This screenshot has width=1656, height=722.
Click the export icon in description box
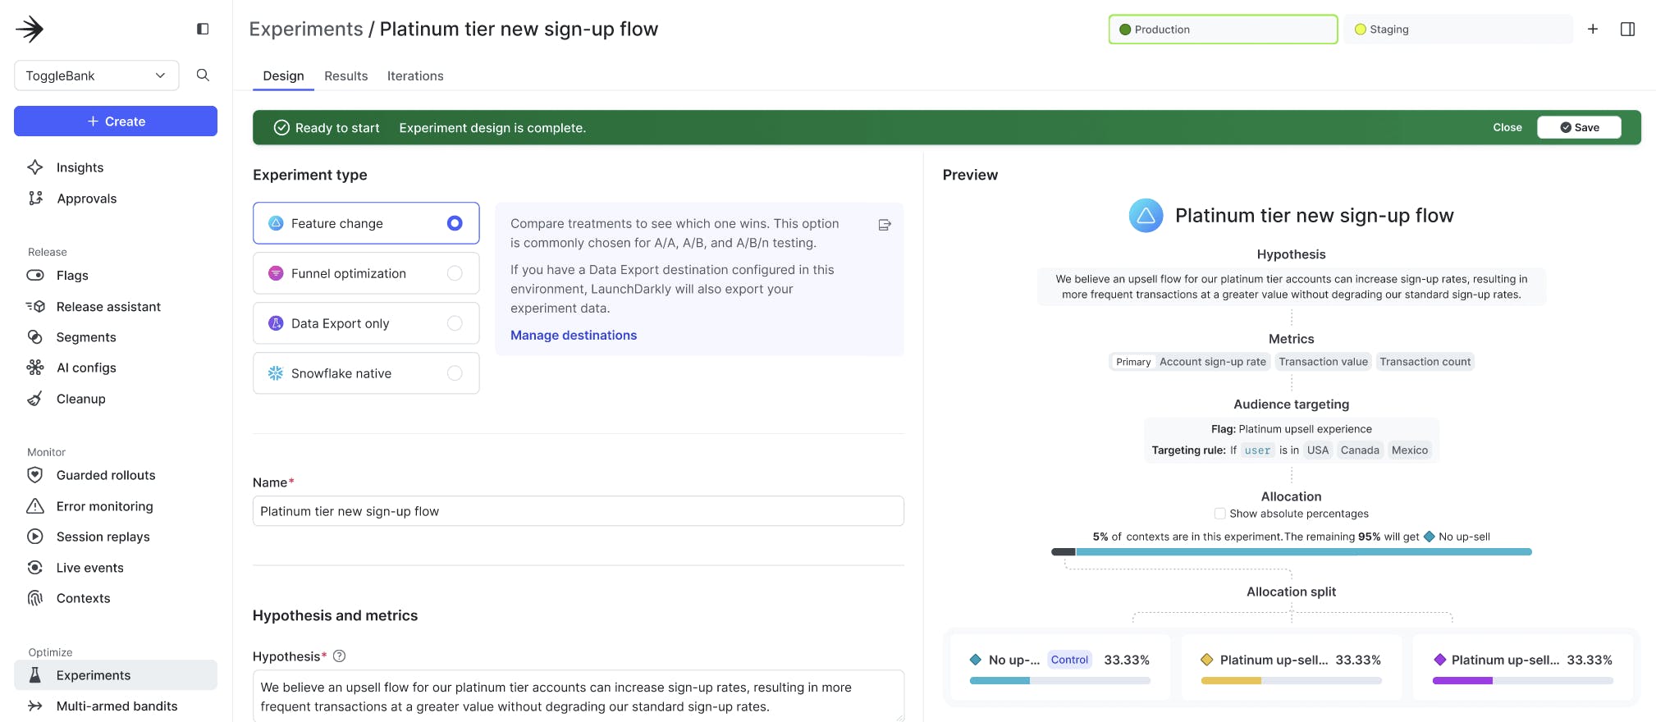(x=885, y=225)
